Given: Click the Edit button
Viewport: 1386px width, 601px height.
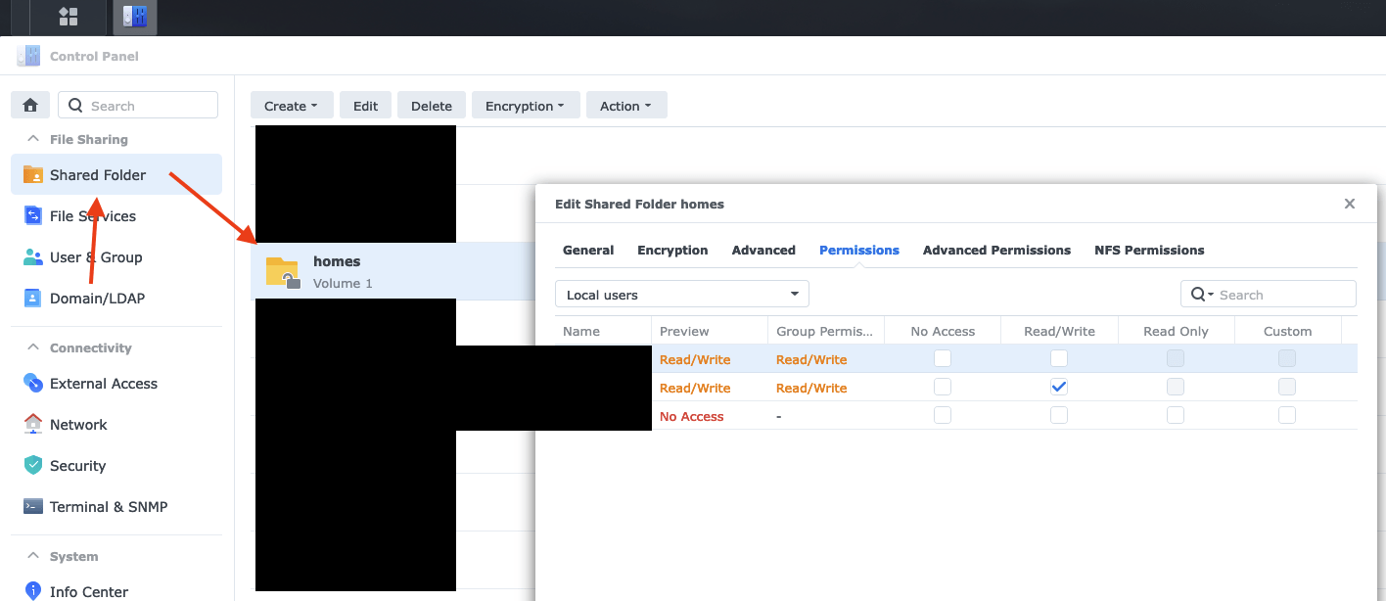Looking at the screenshot, I should coord(366,106).
